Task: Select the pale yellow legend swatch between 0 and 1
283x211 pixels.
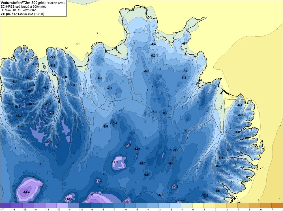Action: (x=198, y=205)
